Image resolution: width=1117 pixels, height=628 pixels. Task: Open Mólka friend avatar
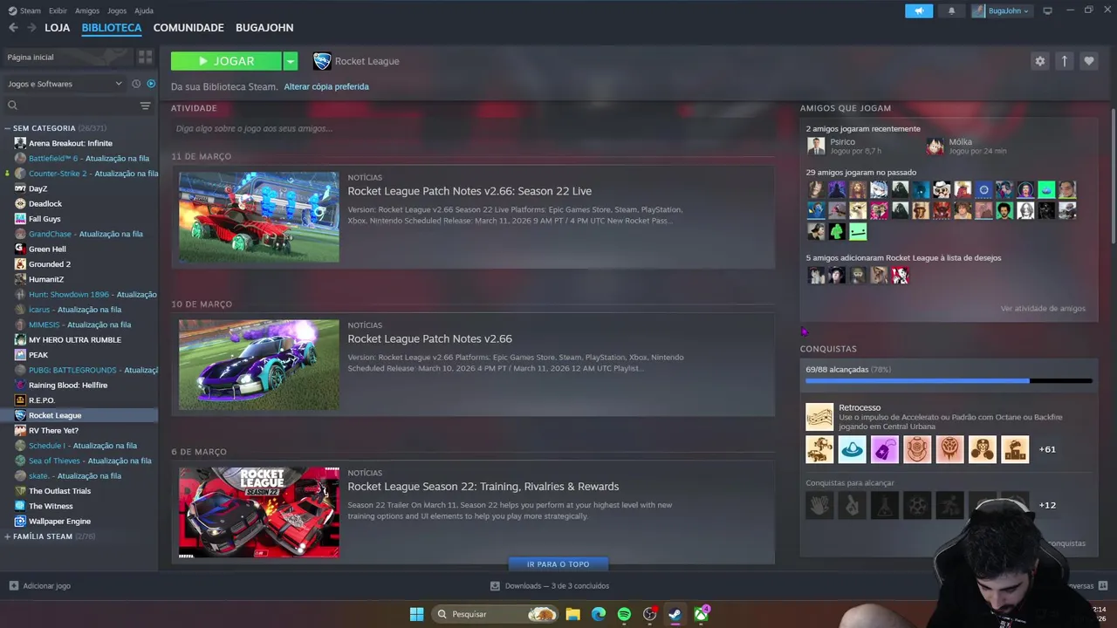click(x=935, y=146)
